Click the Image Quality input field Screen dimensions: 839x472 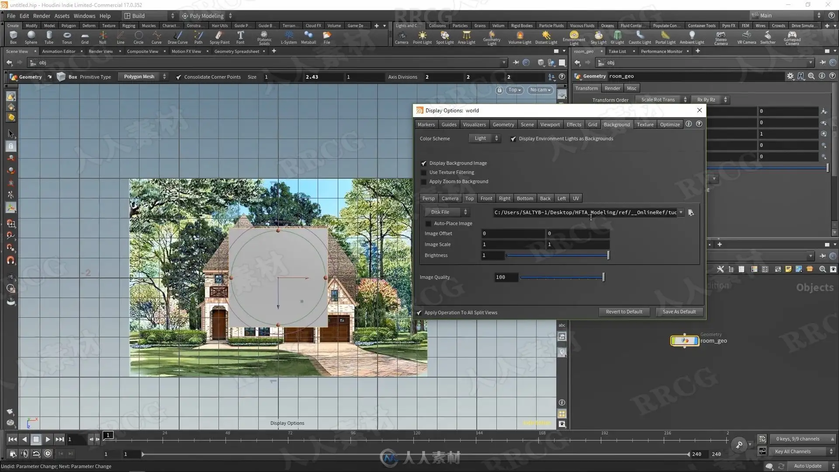coord(506,277)
